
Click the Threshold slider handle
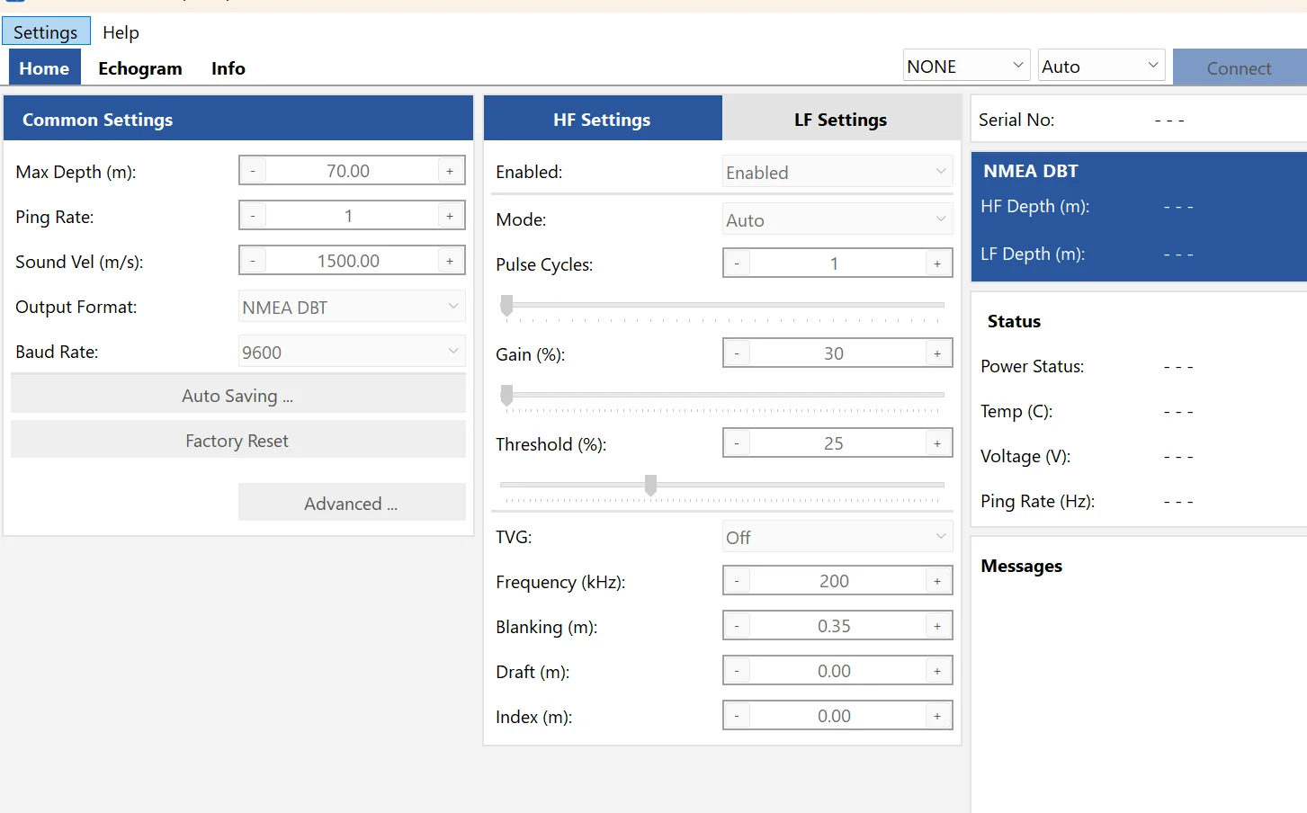(650, 486)
